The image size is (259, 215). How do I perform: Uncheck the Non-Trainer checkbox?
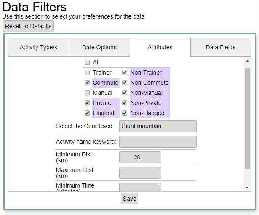coord(125,73)
